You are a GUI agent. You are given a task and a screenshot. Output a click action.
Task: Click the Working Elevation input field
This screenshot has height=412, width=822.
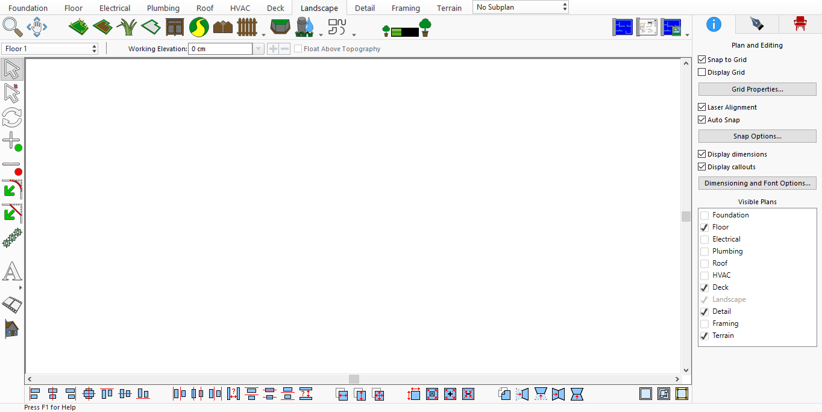221,49
